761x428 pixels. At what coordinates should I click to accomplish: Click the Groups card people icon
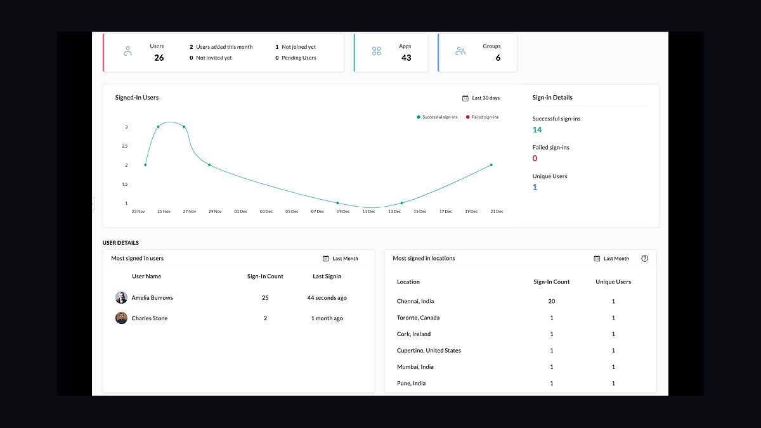click(460, 51)
